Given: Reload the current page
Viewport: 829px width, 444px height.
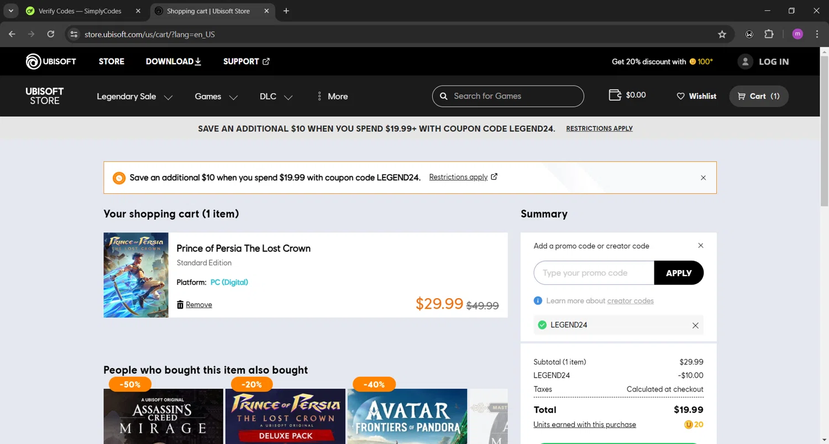Looking at the screenshot, I should [51, 34].
